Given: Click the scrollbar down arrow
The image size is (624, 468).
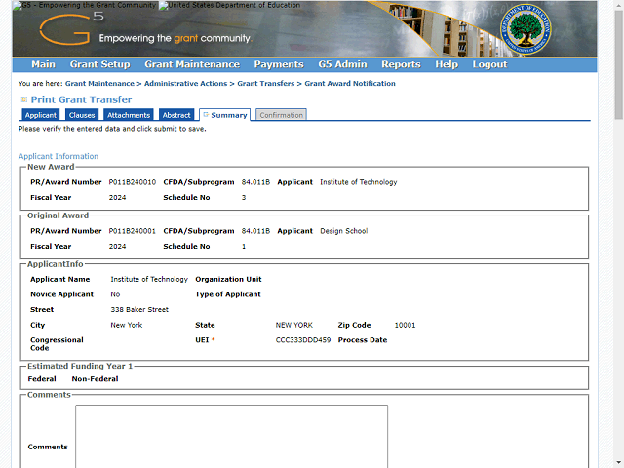Looking at the screenshot, I should tap(618, 463).
